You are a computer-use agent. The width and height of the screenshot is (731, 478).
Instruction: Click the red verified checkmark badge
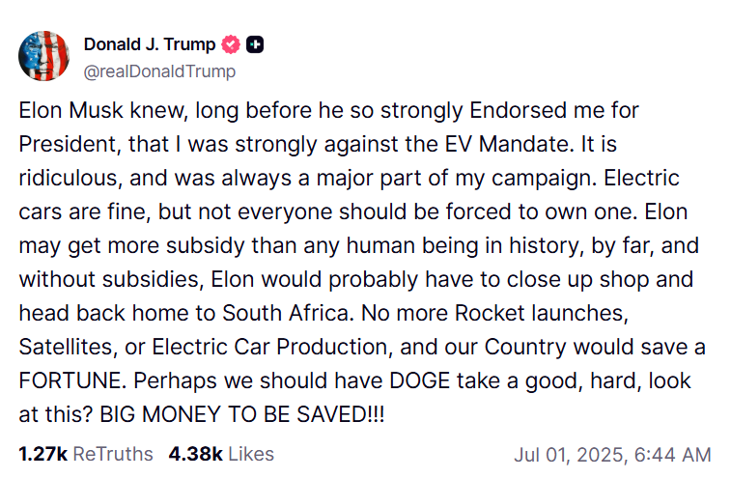pos(230,44)
